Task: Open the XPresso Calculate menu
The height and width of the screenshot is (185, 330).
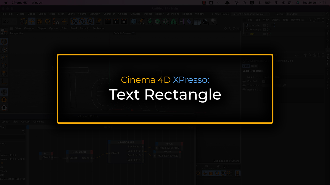Action: point(39,122)
